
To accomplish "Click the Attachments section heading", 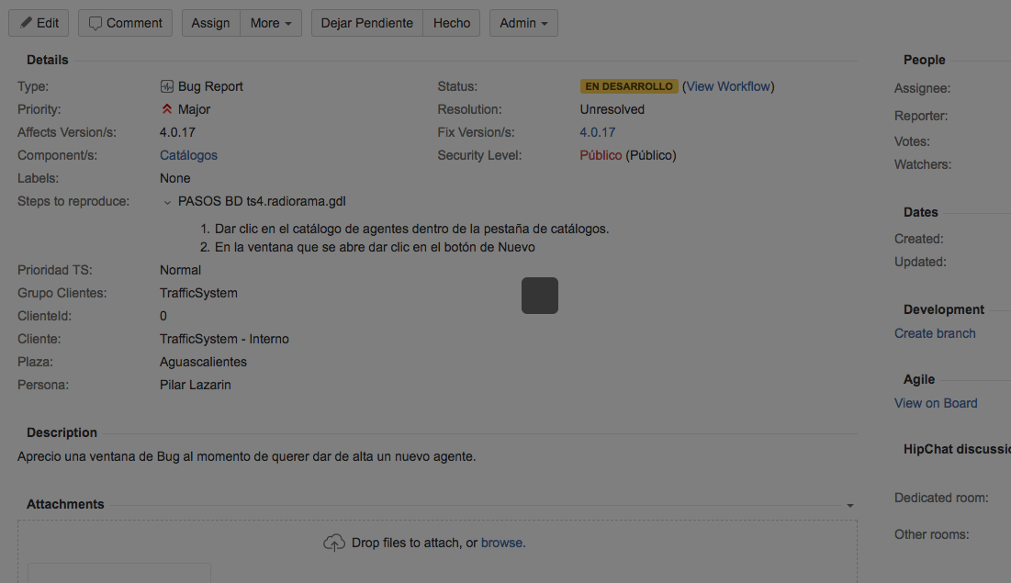I will (65, 504).
